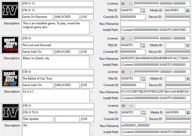Select The Ballad of Gay Tony cover thumbnail
This screenshot has width=192, height=136.
[x=10, y=78]
